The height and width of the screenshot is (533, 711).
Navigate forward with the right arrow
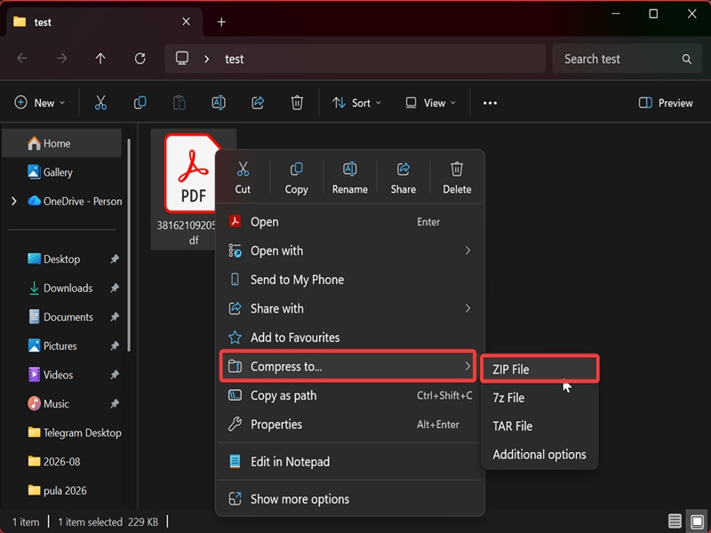pyautogui.click(x=61, y=59)
